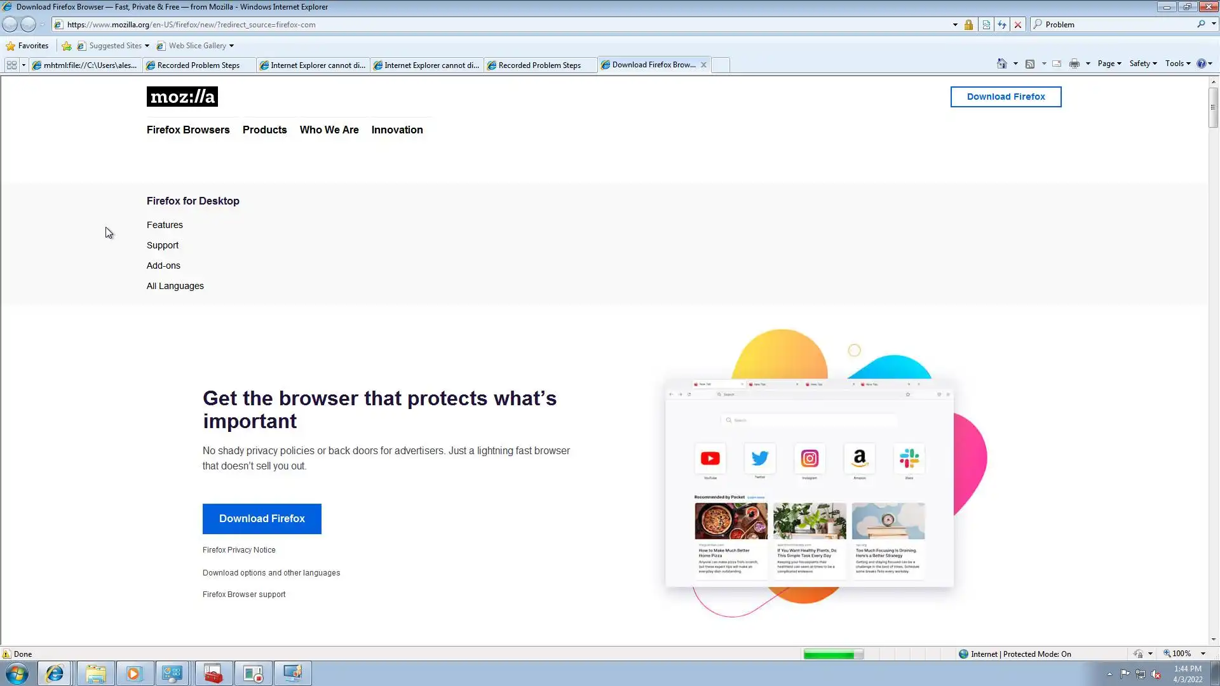Image resolution: width=1220 pixels, height=686 pixels.
Task: Click the Home icon in command bar
Action: (1002, 64)
